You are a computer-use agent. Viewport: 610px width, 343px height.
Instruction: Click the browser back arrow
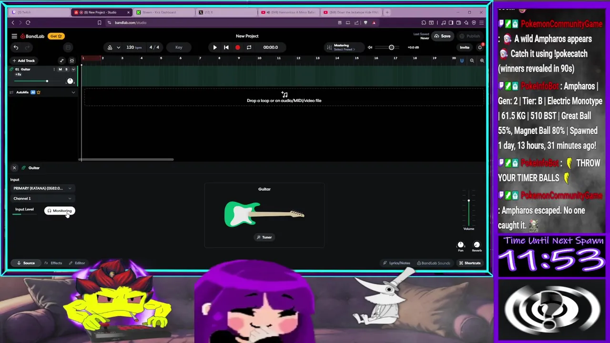click(x=13, y=22)
